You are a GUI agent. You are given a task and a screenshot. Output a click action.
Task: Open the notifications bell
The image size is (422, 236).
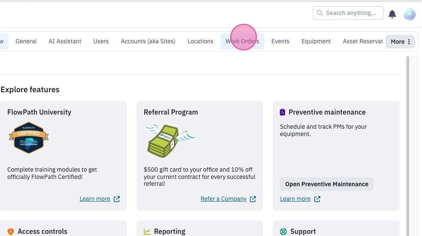392,14
